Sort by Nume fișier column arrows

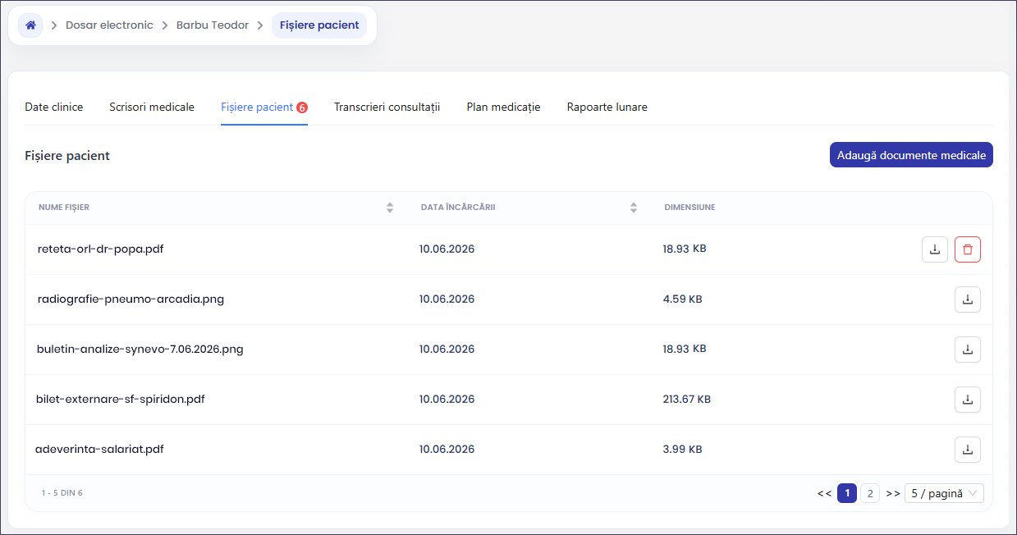pos(390,208)
